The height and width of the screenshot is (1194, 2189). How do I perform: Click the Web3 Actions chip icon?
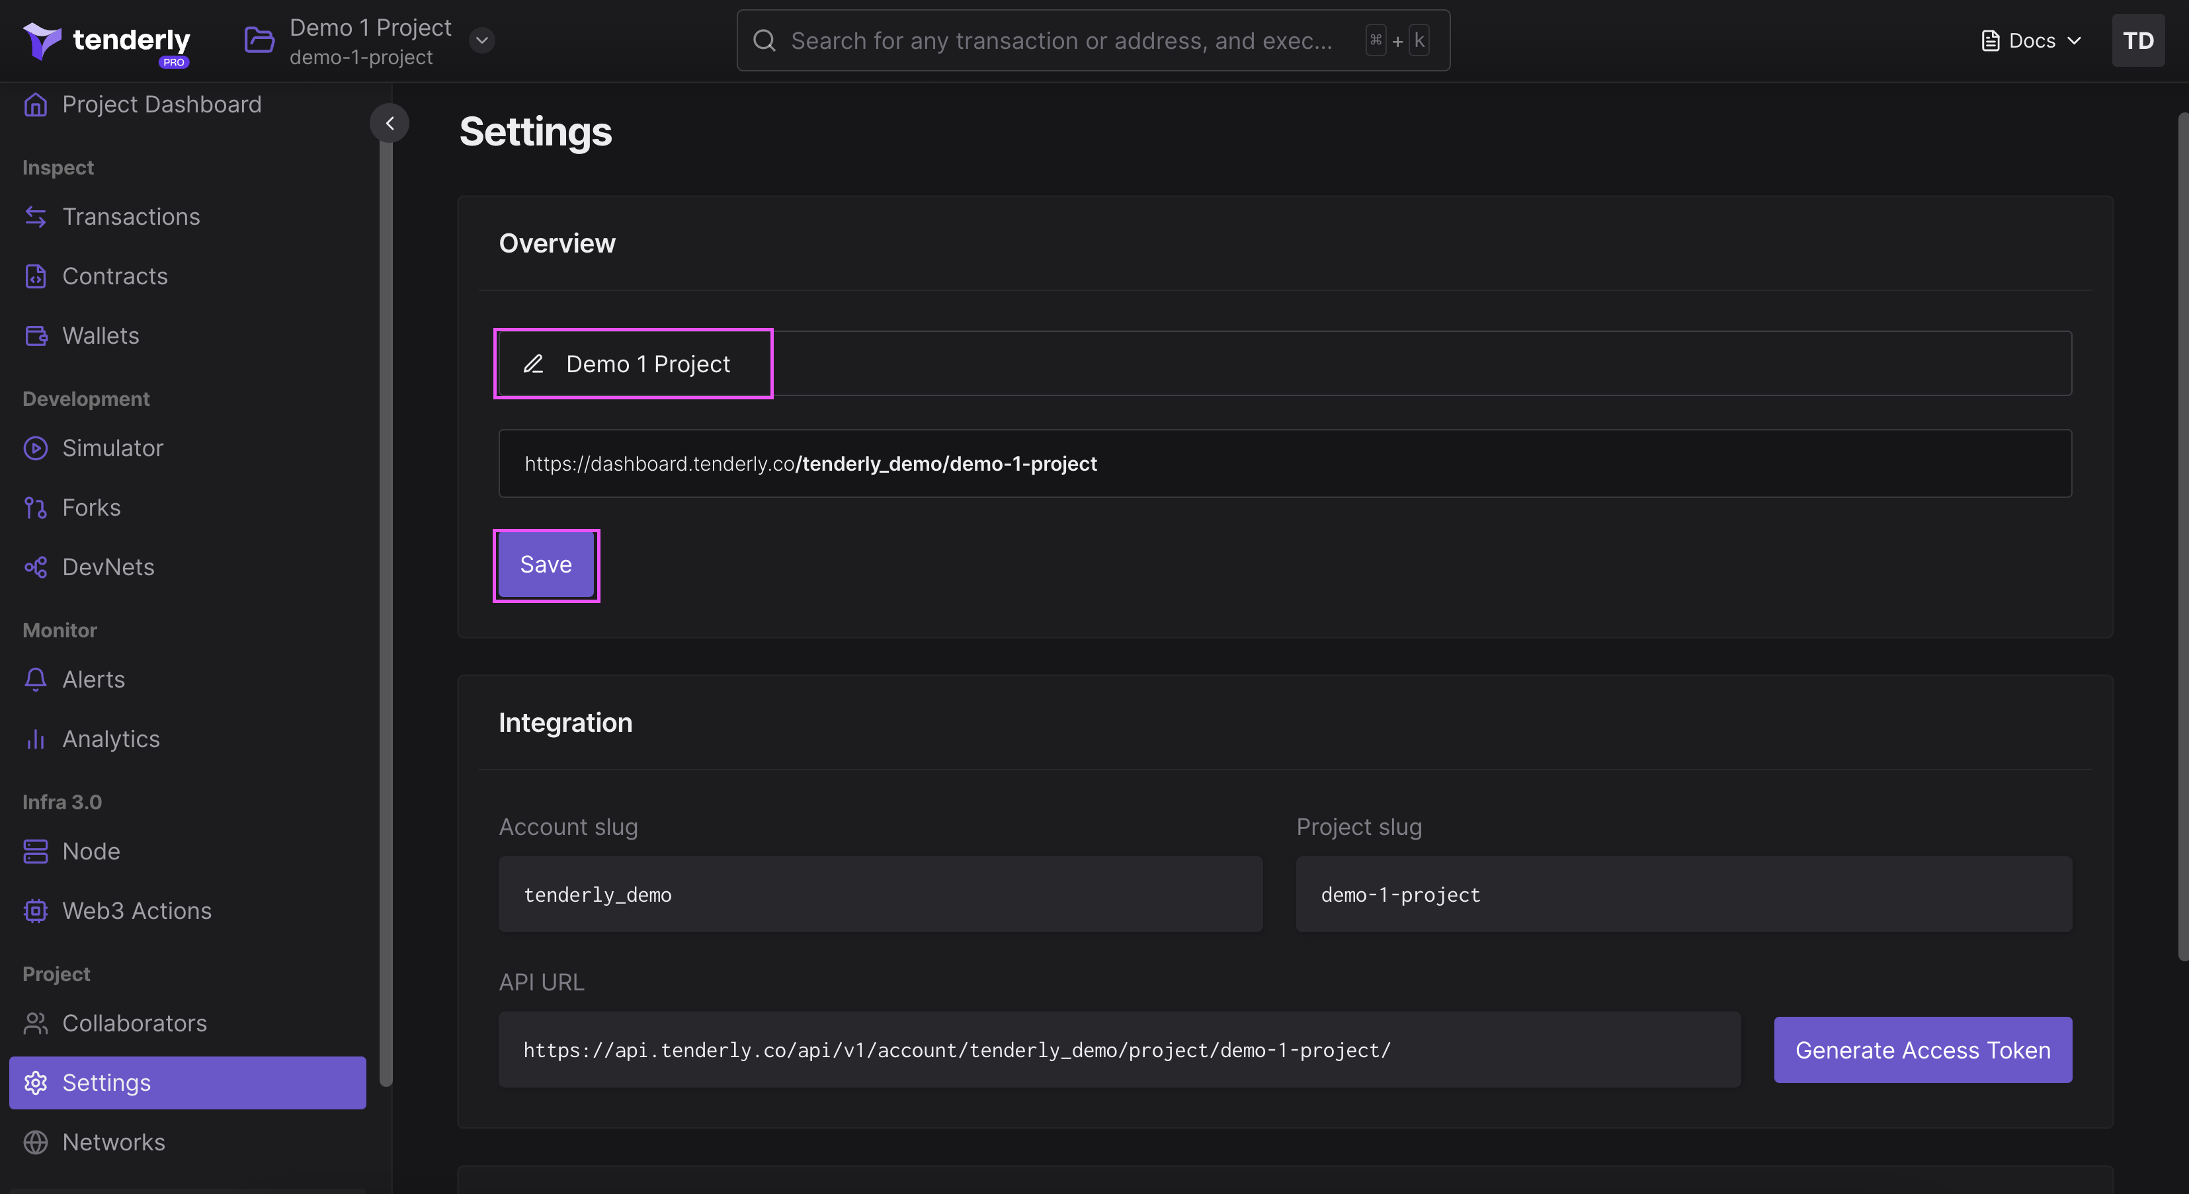pyautogui.click(x=36, y=910)
